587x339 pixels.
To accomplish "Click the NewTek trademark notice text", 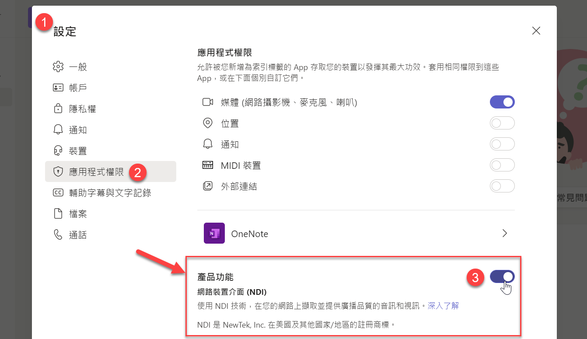I will [297, 325].
